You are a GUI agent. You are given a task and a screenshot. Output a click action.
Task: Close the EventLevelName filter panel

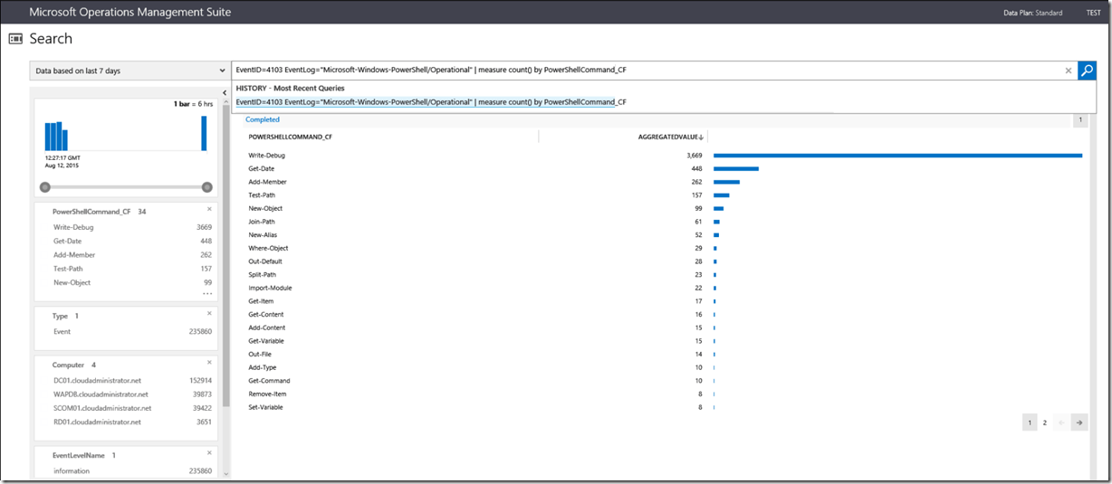(x=209, y=452)
